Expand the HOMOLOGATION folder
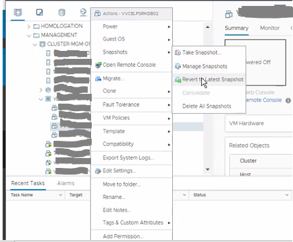The image size is (293, 242). pyautogui.click(x=28, y=26)
